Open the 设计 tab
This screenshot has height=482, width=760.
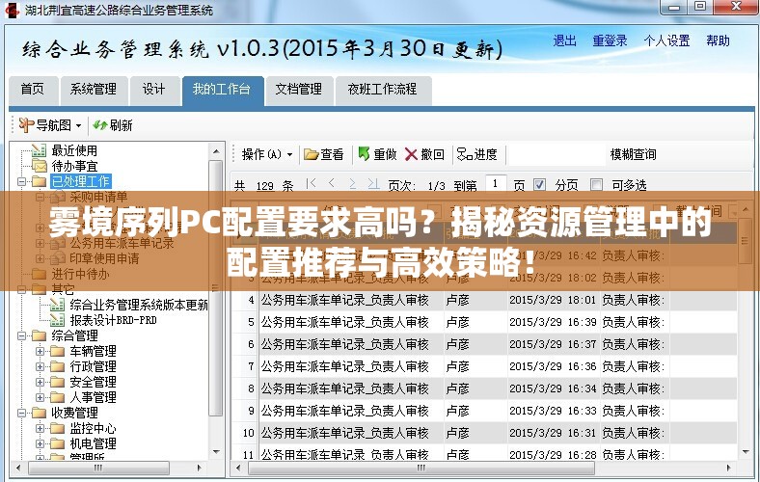click(x=153, y=90)
